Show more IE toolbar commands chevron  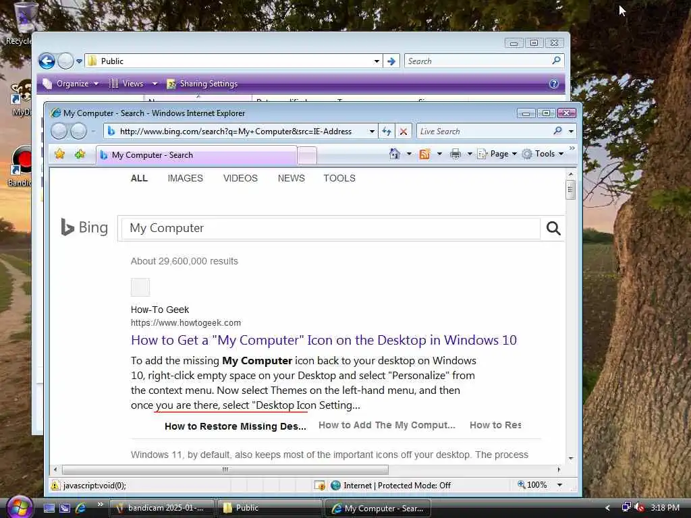click(572, 148)
